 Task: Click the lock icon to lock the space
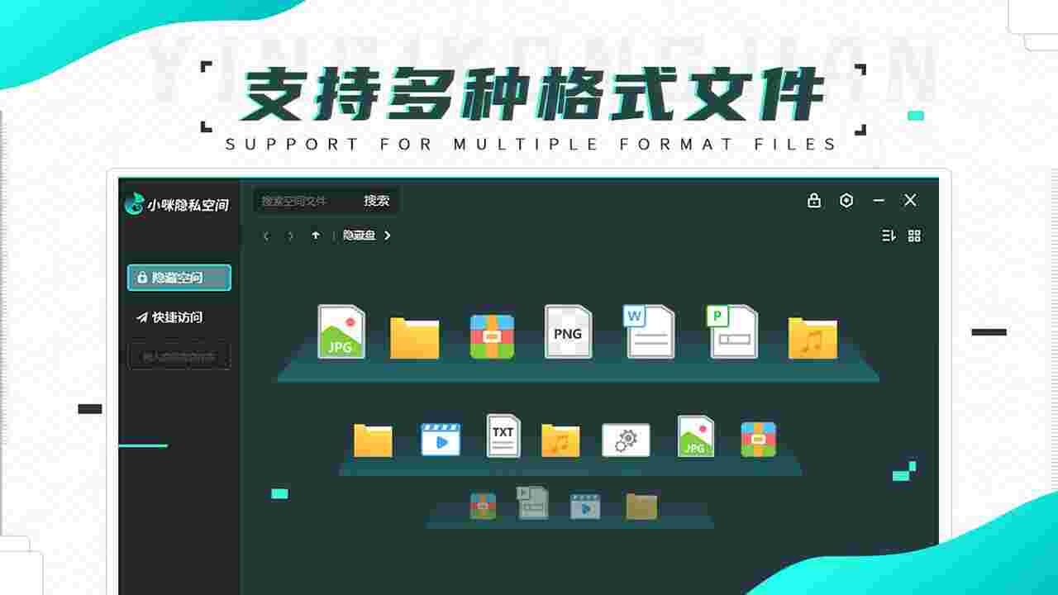(814, 200)
